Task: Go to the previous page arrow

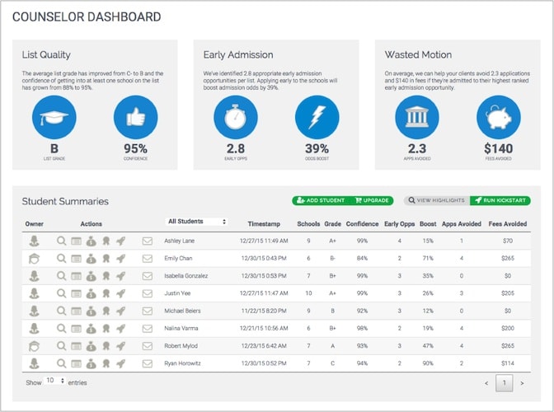Action: (486, 383)
